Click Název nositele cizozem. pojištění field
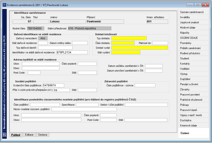The width and height of the screenshot is (212, 143). [x=84, y=109]
